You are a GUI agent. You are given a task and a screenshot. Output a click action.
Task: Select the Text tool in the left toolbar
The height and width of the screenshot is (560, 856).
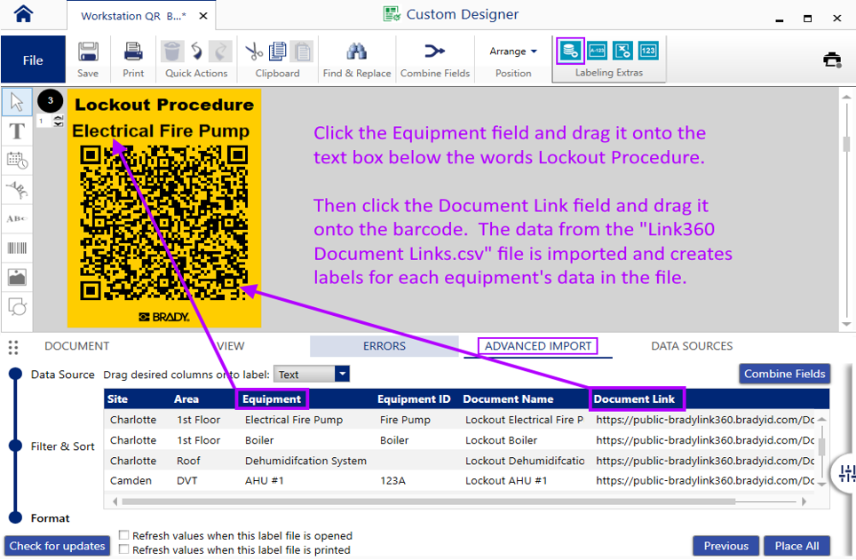point(16,131)
